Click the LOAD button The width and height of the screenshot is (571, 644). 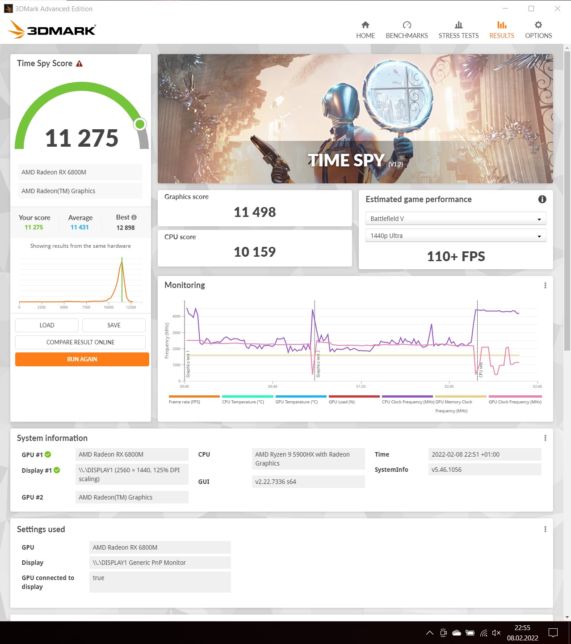47,325
